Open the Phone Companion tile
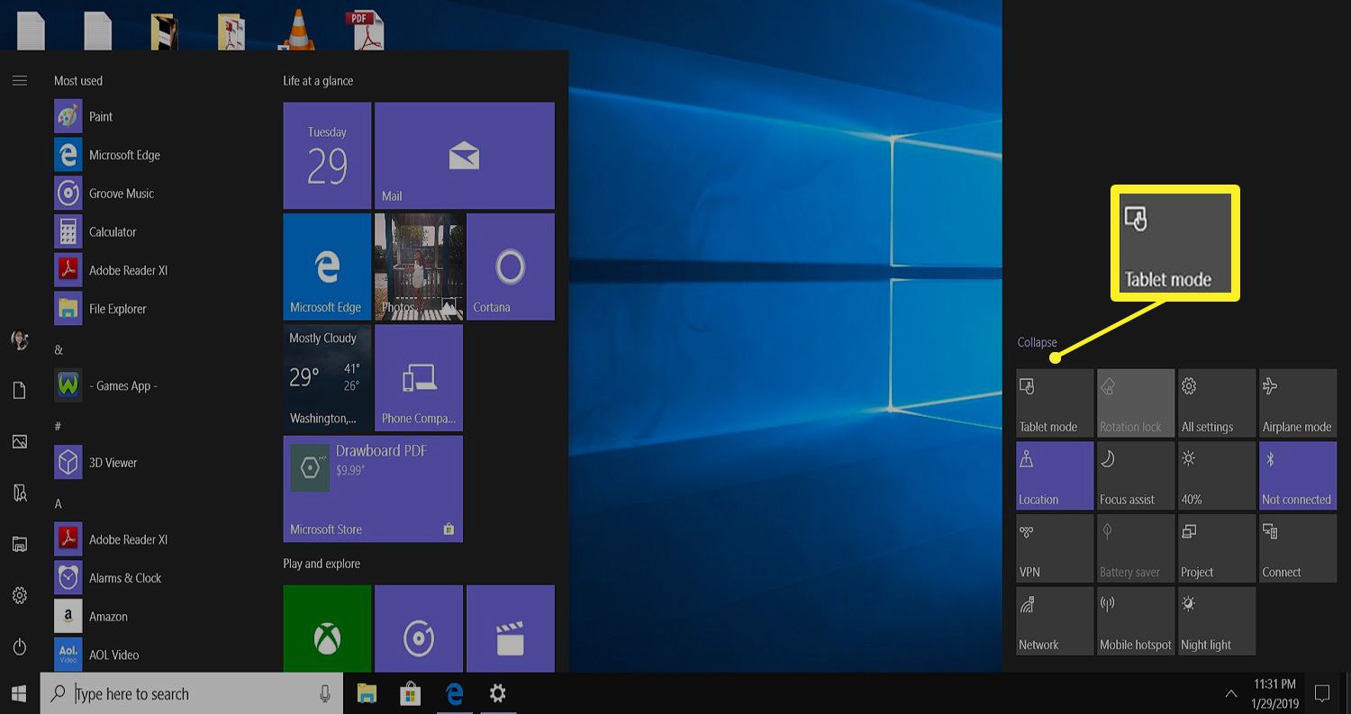 pos(419,377)
